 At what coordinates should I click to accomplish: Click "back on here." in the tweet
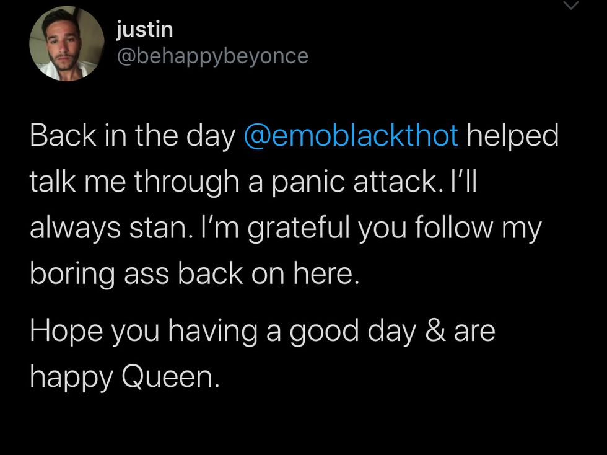(x=269, y=274)
